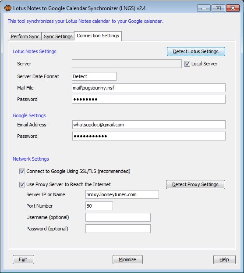Maximize the window from the title bar
Viewport: 244px width, 273px height.
coord(218,8)
